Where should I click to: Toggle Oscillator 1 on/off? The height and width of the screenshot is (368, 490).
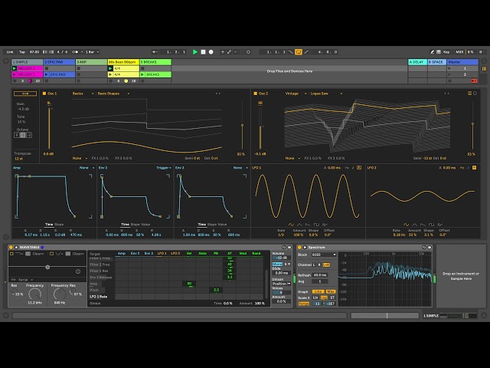tap(44, 94)
